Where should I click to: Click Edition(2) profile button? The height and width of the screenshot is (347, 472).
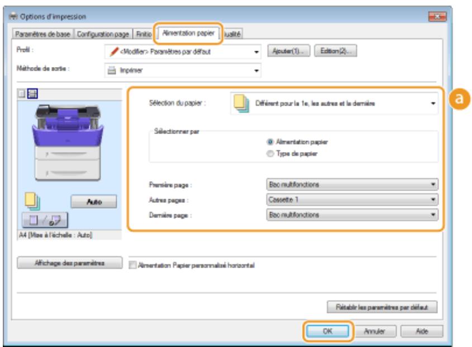point(336,51)
